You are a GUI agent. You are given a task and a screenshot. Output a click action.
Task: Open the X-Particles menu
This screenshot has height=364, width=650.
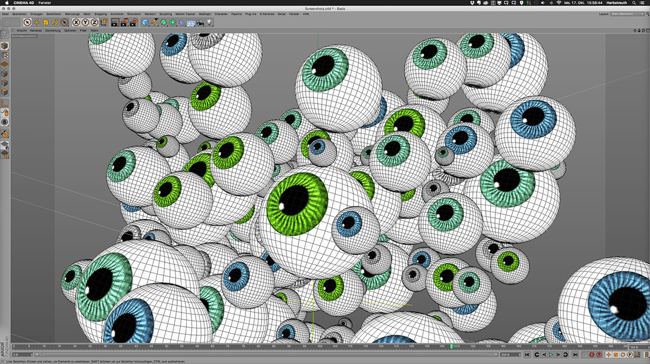[268, 14]
